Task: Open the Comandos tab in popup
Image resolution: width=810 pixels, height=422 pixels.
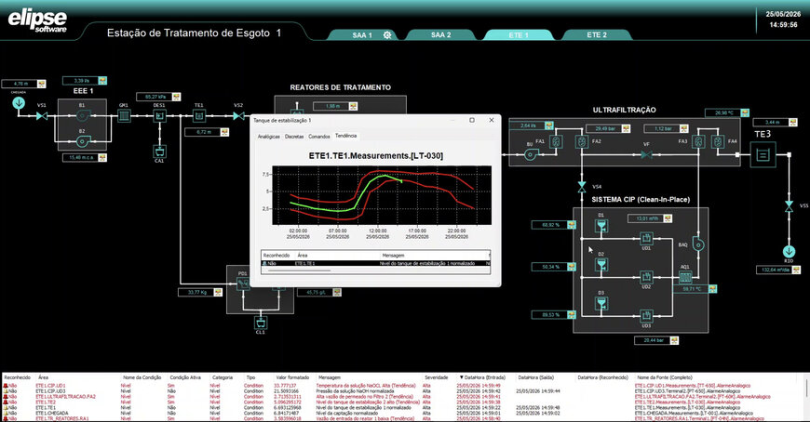Action: point(319,137)
